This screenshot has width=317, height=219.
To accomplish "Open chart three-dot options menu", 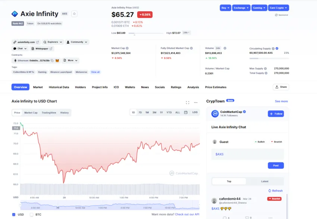I will click(196, 103).
